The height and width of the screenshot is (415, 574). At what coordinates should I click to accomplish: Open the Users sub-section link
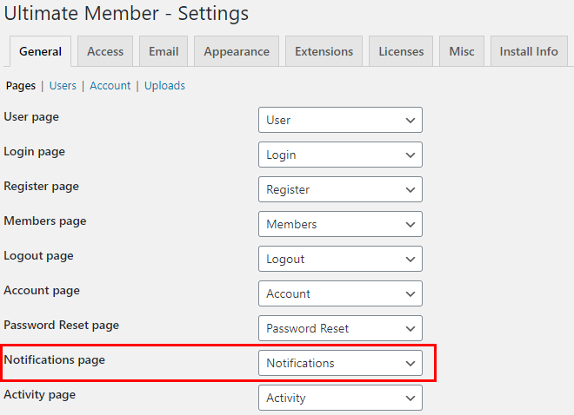(x=63, y=85)
